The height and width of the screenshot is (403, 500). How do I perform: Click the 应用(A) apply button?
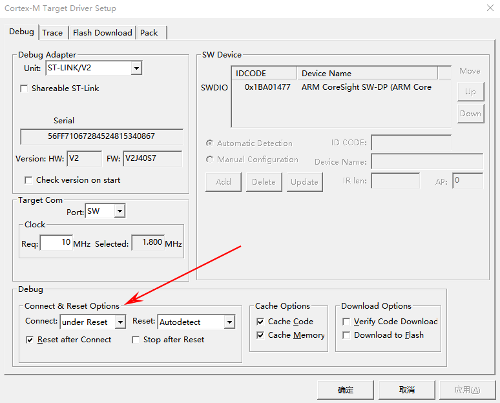pyautogui.click(x=468, y=390)
